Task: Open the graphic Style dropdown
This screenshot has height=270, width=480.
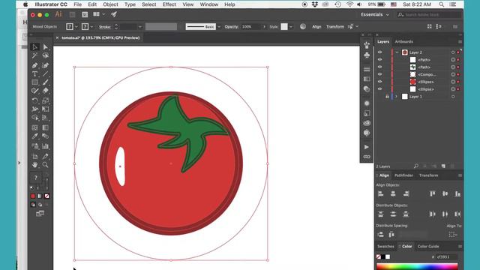Action: point(290,27)
